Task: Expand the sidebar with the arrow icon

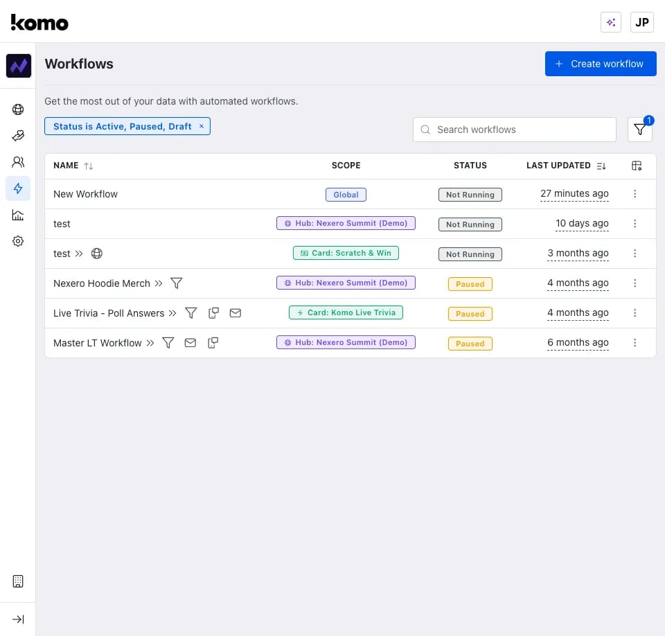Action: [x=18, y=619]
